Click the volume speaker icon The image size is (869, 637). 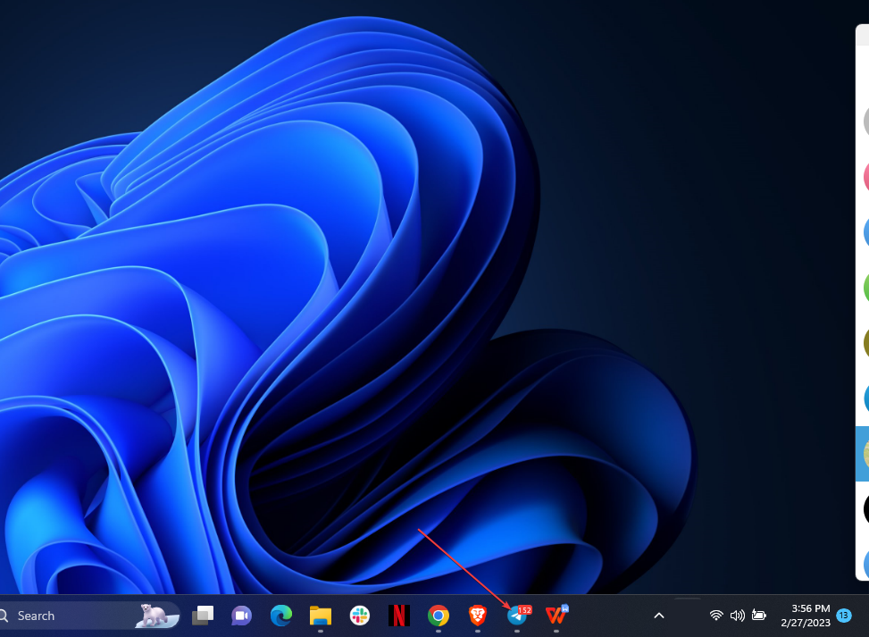(x=738, y=616)
